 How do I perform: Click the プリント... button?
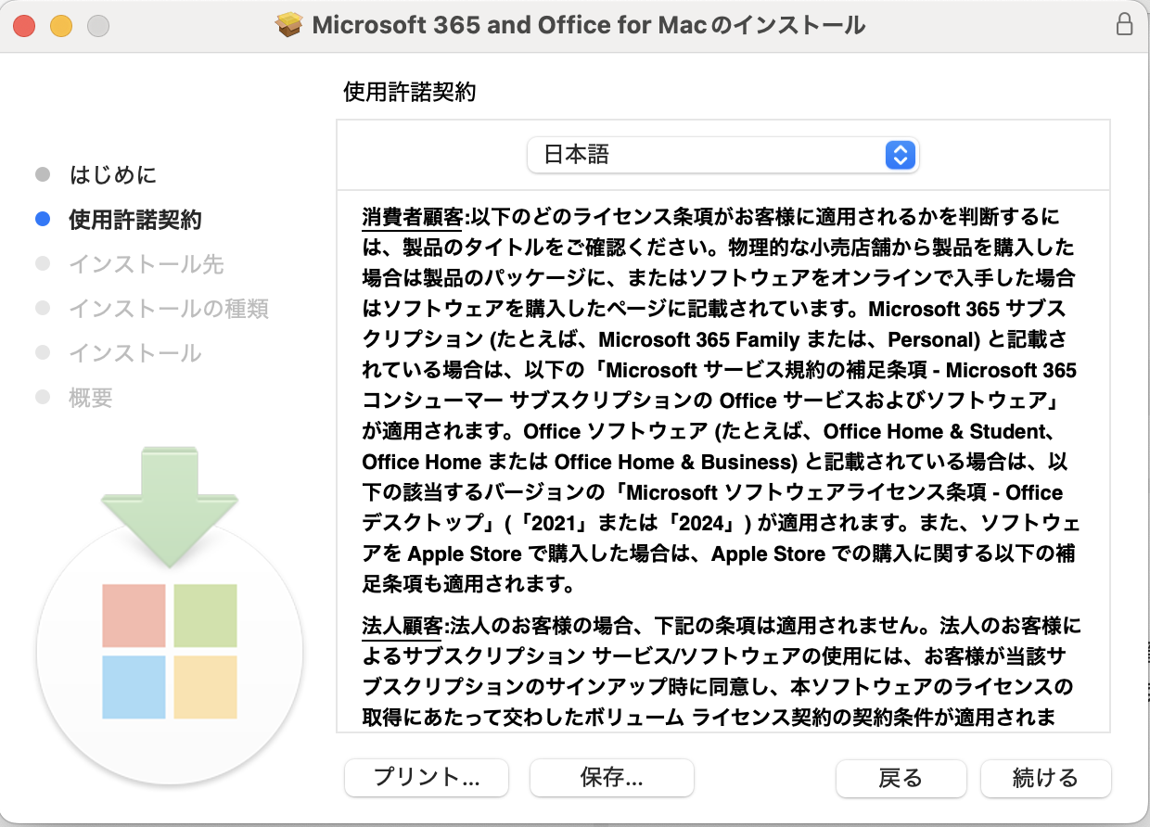point(427,778)
